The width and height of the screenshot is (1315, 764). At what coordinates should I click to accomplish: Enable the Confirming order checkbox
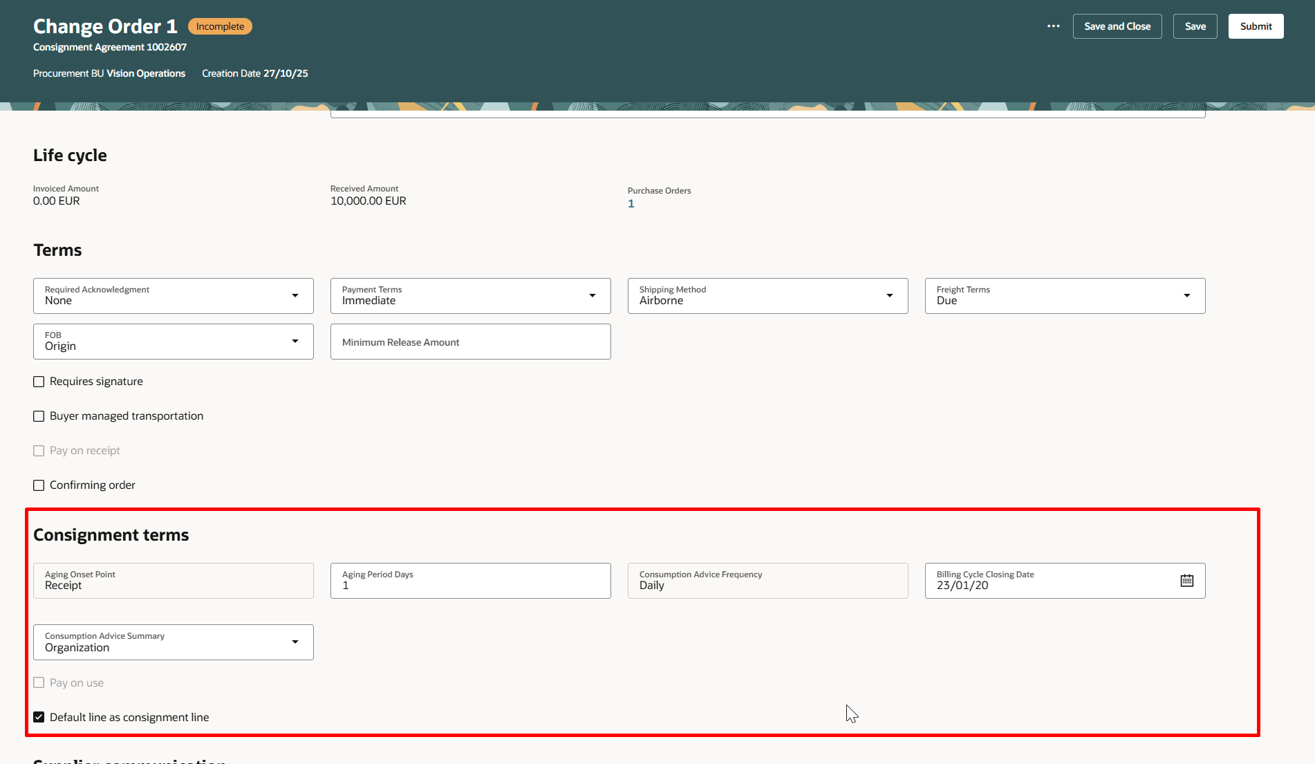[39, 485]
